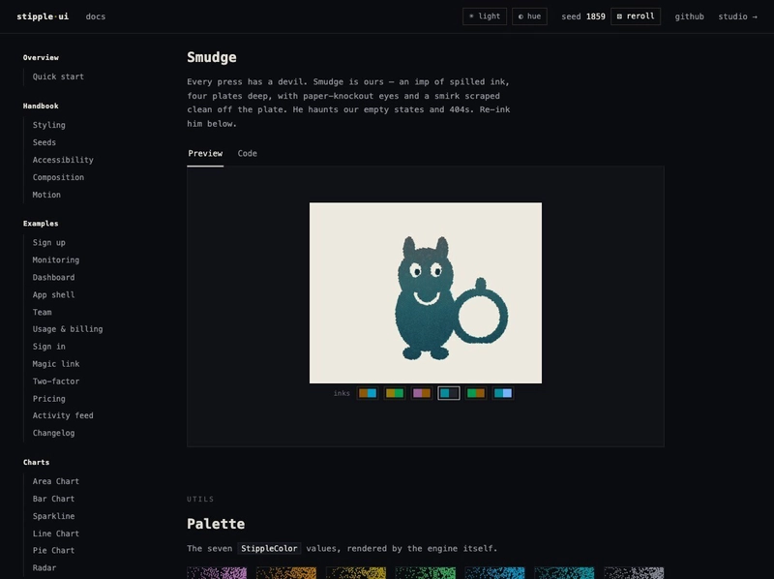Screen dimensions: 774x579
Task: Open the Seeds handbook page
Action: 44,142
